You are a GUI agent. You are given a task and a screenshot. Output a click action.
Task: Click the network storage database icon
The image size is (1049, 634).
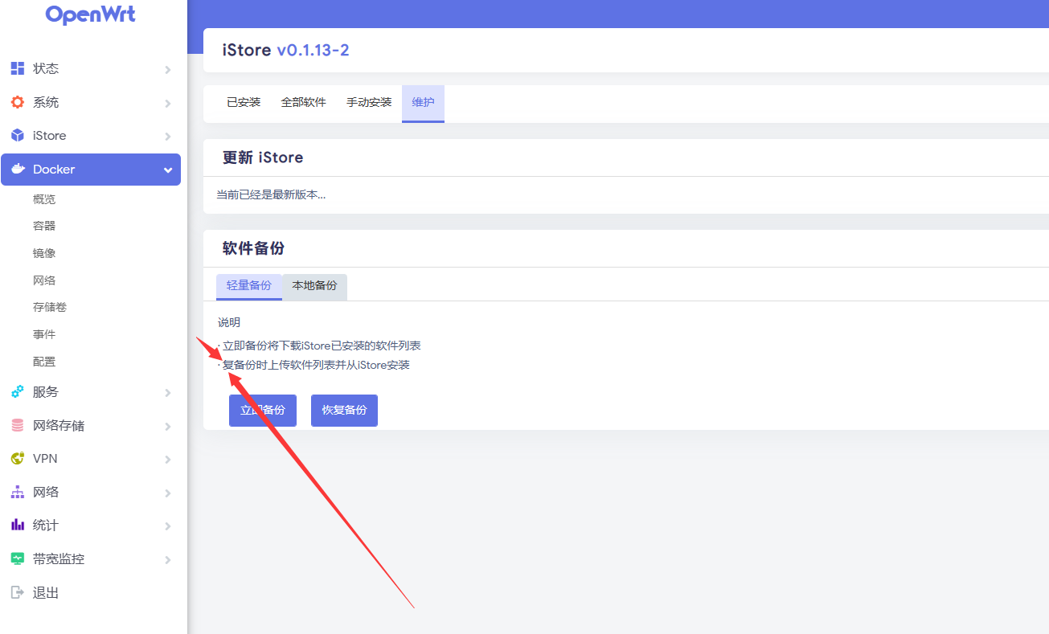point(17,426)
